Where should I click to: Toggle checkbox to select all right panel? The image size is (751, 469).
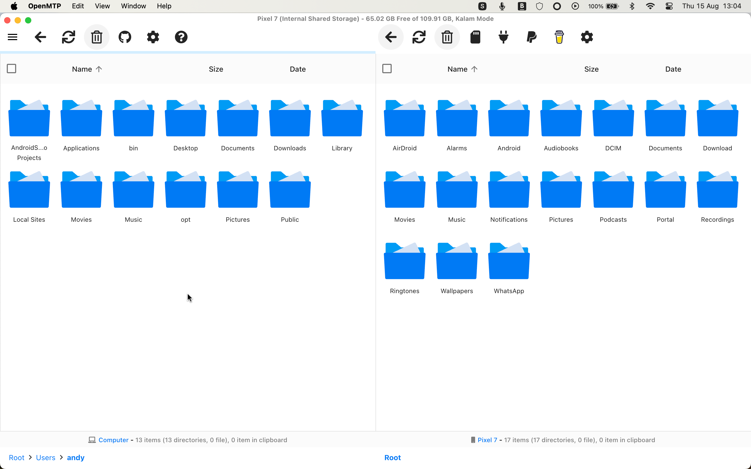point(387,68)
